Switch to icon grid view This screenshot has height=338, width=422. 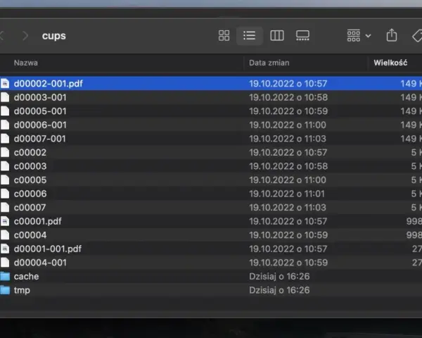pos(224,36)
